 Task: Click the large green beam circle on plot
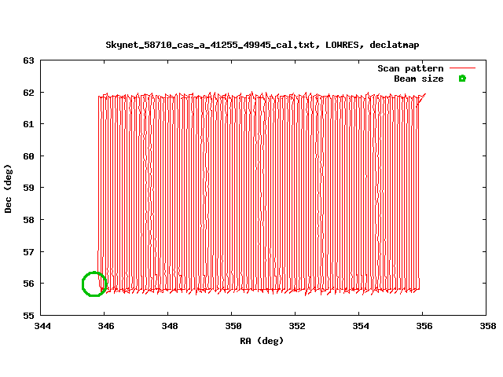[94, 284]
